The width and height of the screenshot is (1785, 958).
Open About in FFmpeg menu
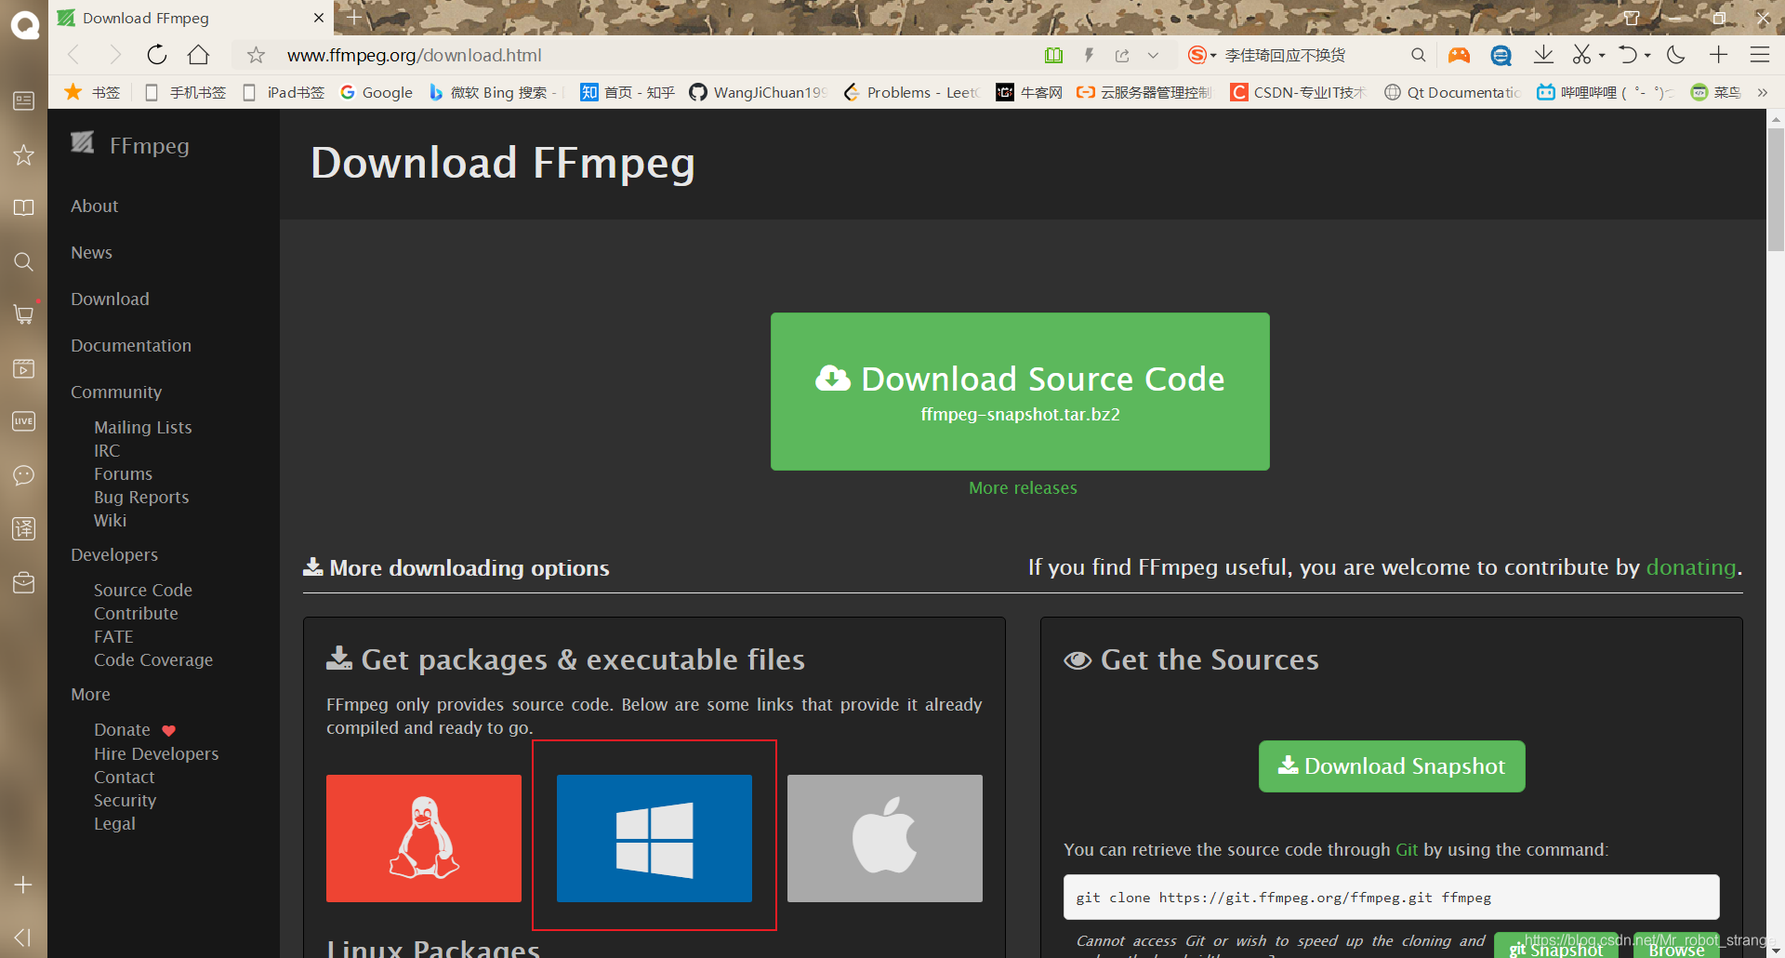tap(95, 206)
